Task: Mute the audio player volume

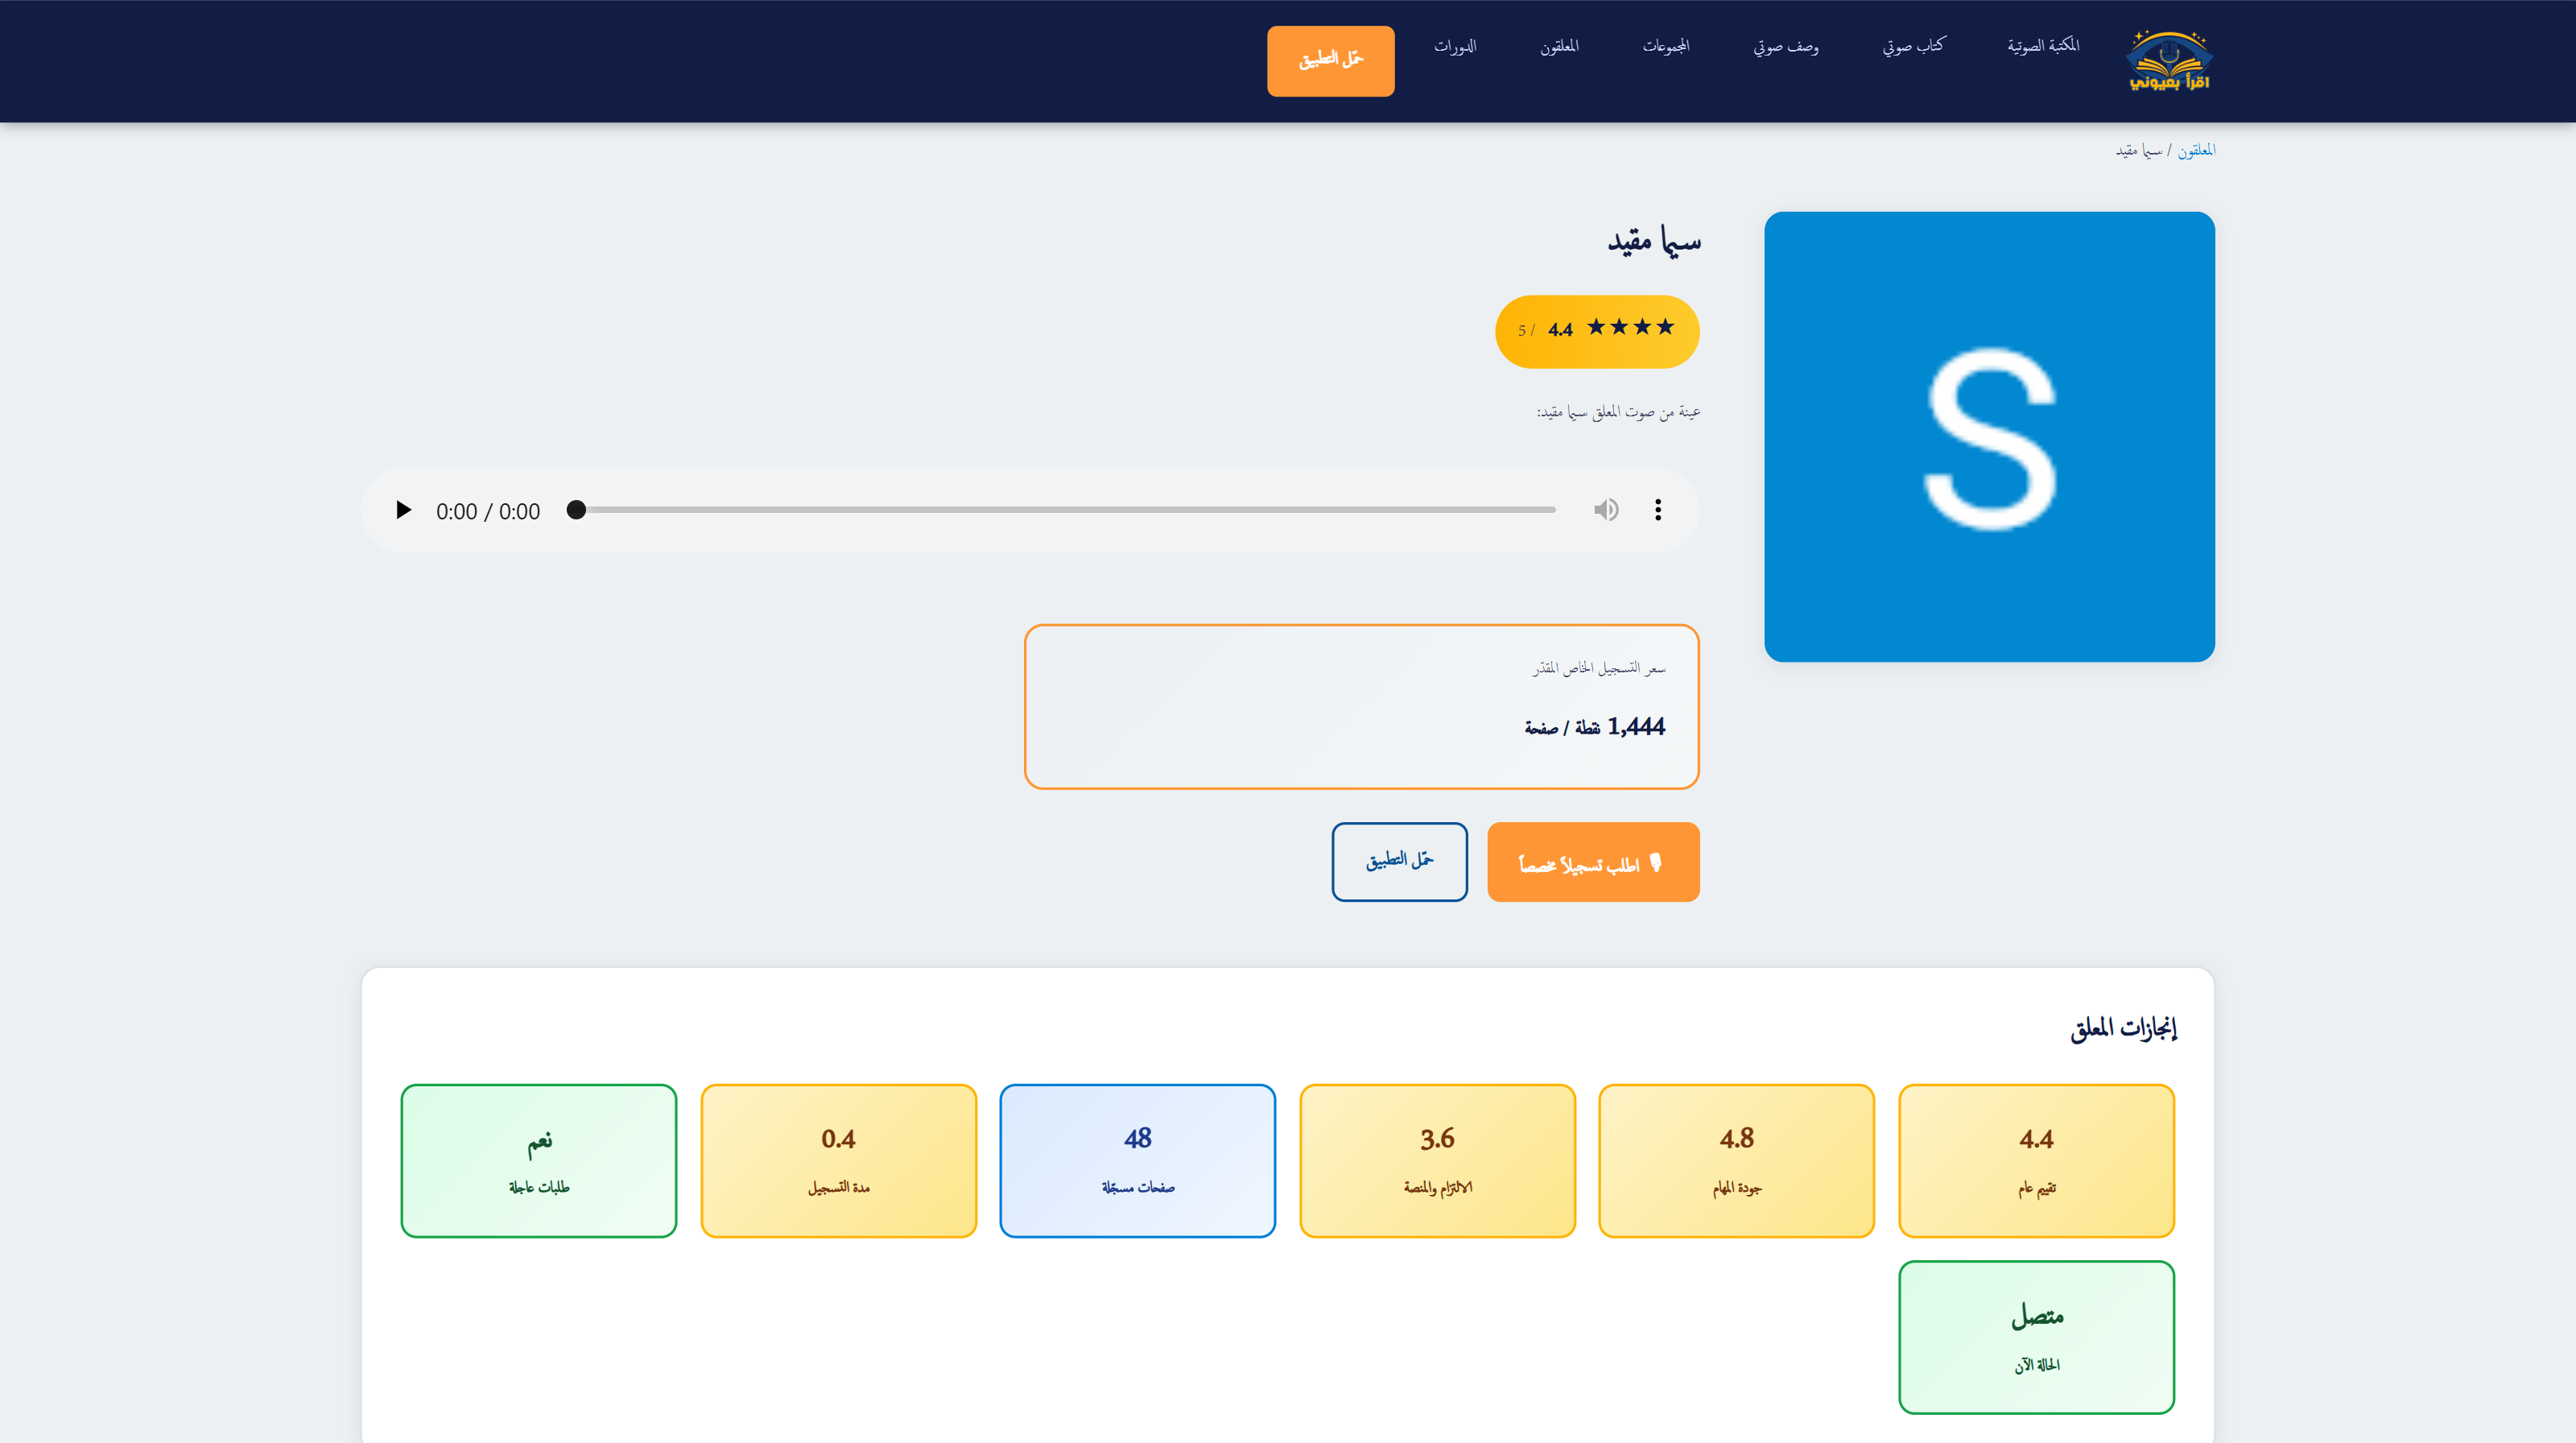Action: [x=1606, y=510]
